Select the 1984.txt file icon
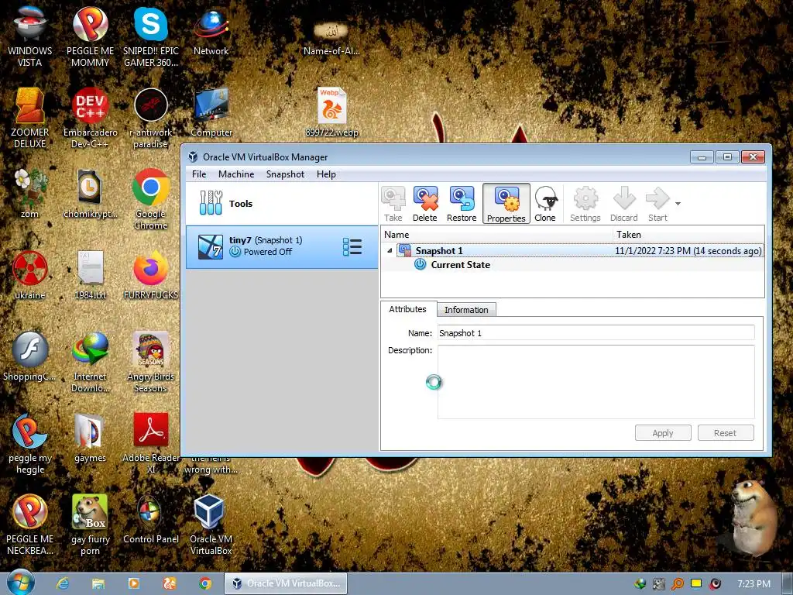This screenshot has width=793, height=595. coord(90,275)
